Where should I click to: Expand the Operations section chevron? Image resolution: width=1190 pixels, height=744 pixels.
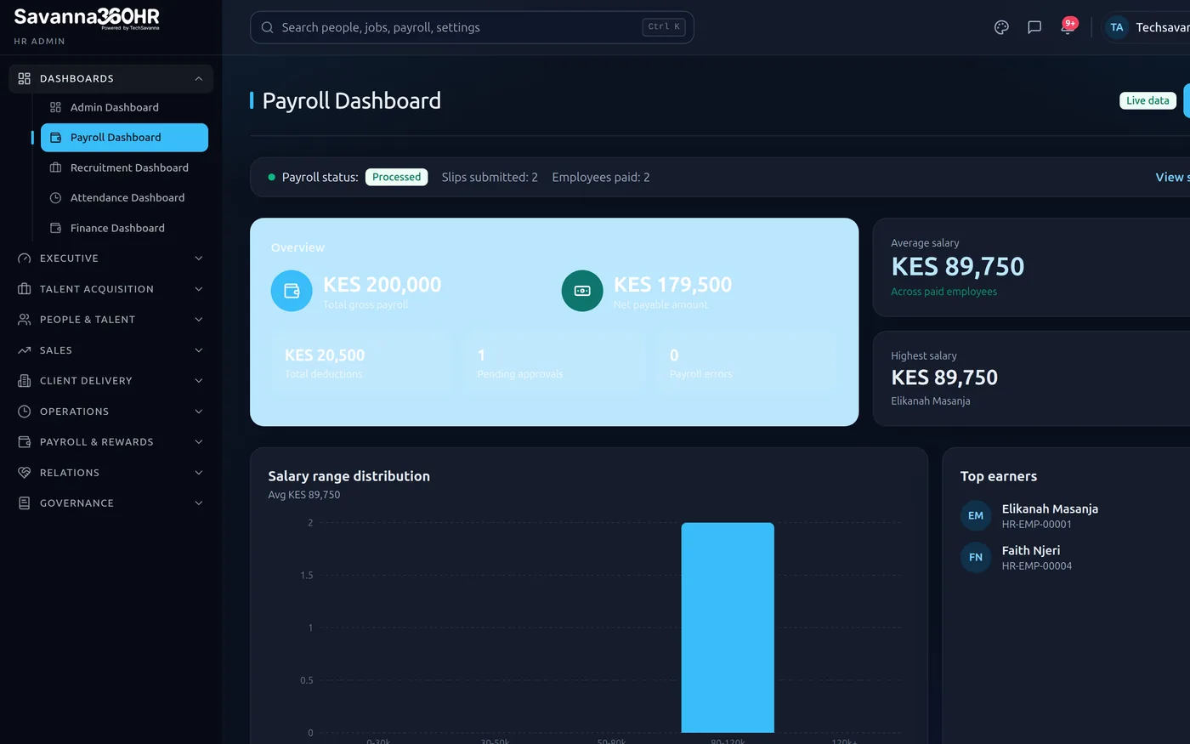click(199, 412)
